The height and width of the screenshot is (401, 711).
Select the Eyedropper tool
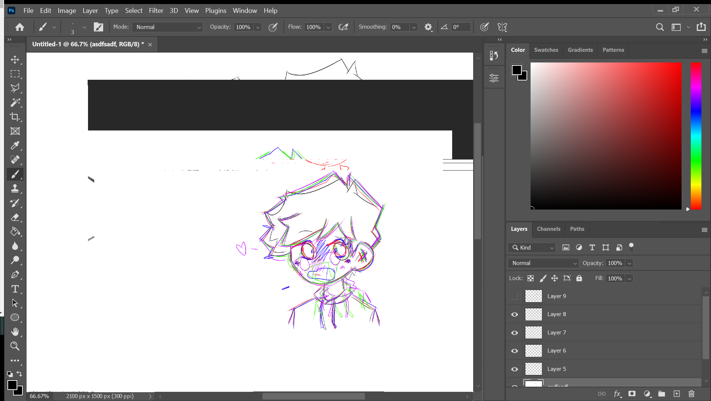point(15,146)
